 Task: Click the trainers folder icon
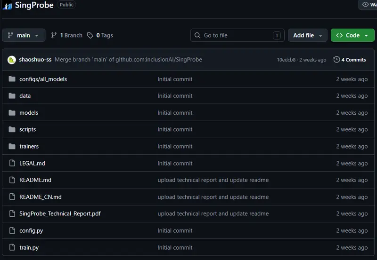[x=12, y=146]
